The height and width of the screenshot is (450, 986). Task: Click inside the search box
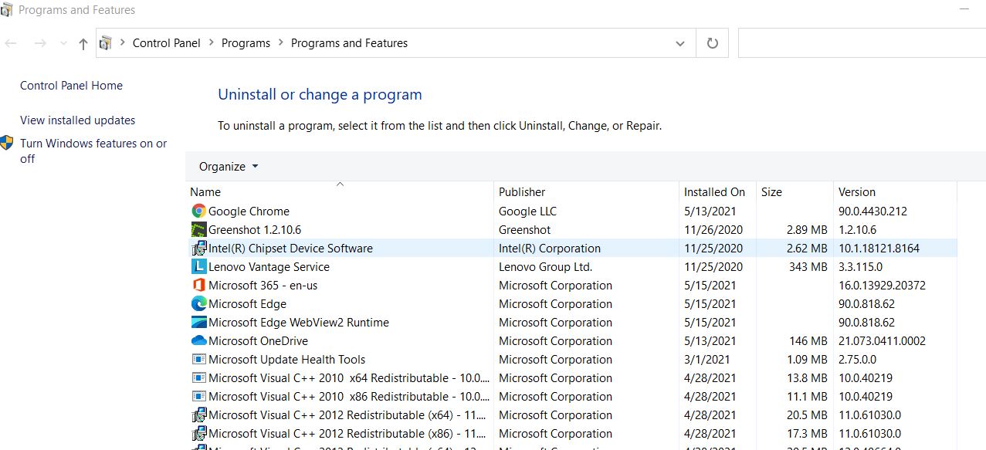click(862, 43)
